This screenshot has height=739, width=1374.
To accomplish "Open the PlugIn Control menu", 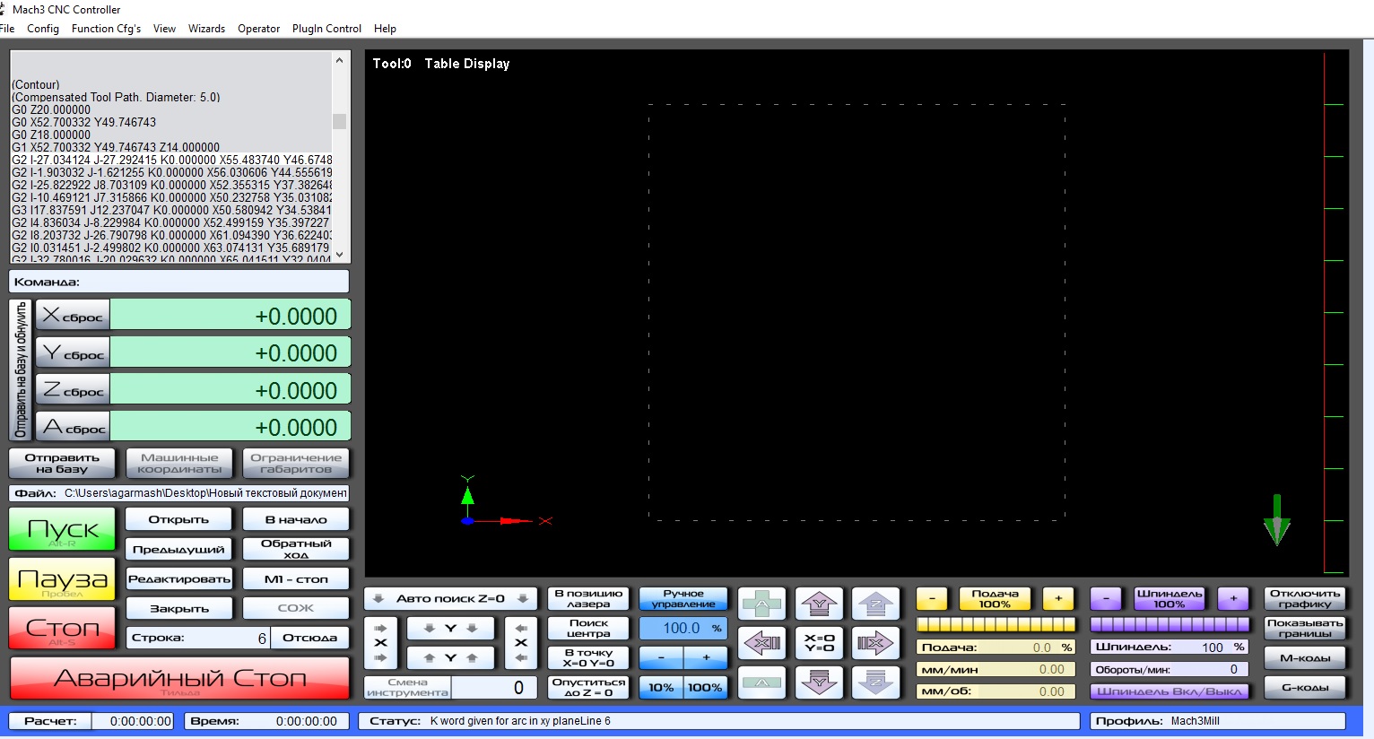I will click(x=326, y=29).
